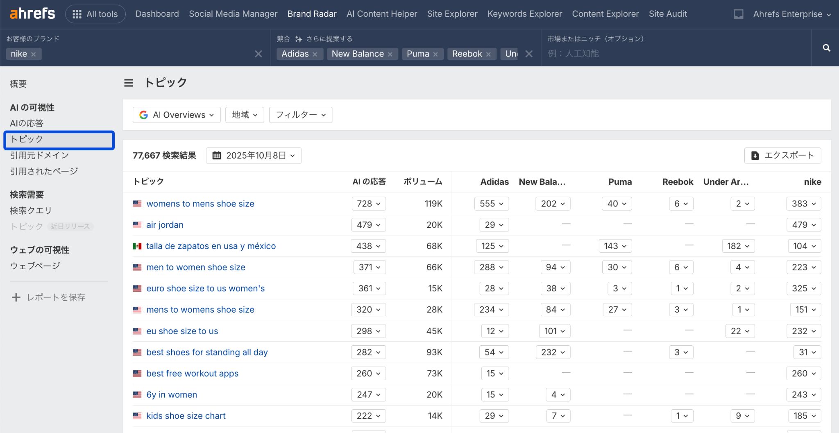Click the AI suggest sparkle icon

pos(299,39)
